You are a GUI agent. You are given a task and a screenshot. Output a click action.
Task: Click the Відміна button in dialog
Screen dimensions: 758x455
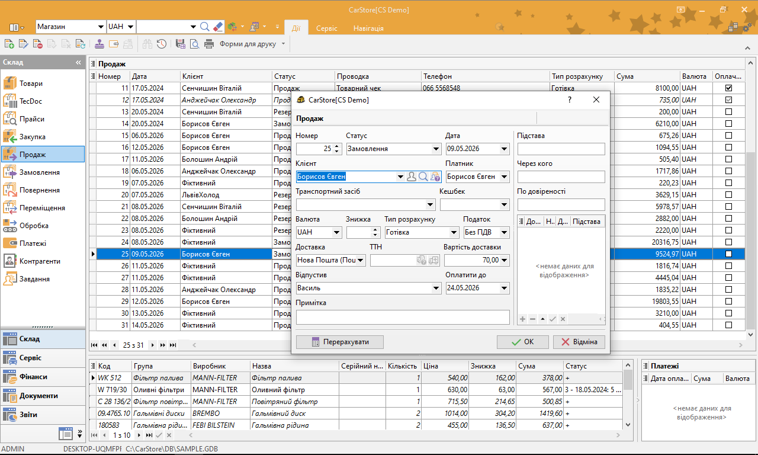[579, 342]
